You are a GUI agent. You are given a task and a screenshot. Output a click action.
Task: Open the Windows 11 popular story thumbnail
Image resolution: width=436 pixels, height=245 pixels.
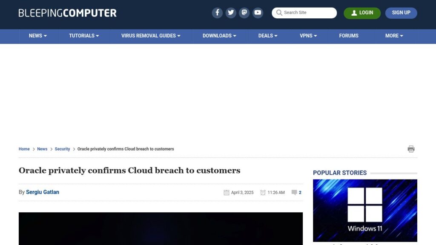click(x=365, y=211)
